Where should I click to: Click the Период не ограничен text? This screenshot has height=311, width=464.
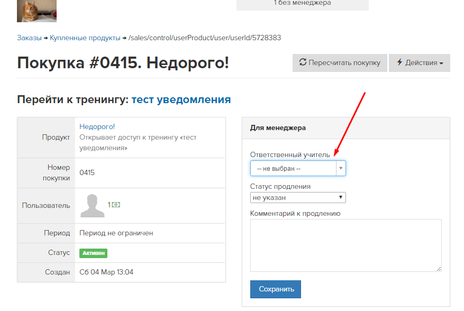click(x=116, y=233)
